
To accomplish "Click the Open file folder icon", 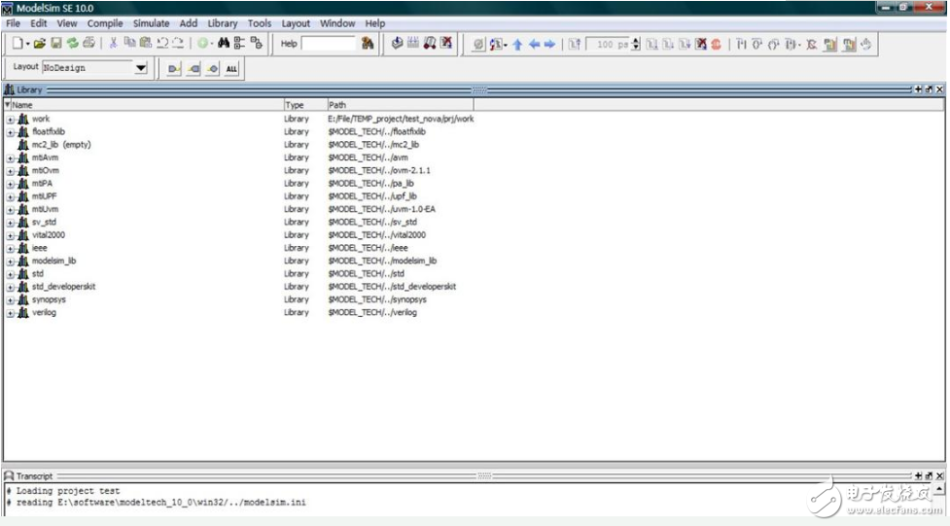I will 40,44.
